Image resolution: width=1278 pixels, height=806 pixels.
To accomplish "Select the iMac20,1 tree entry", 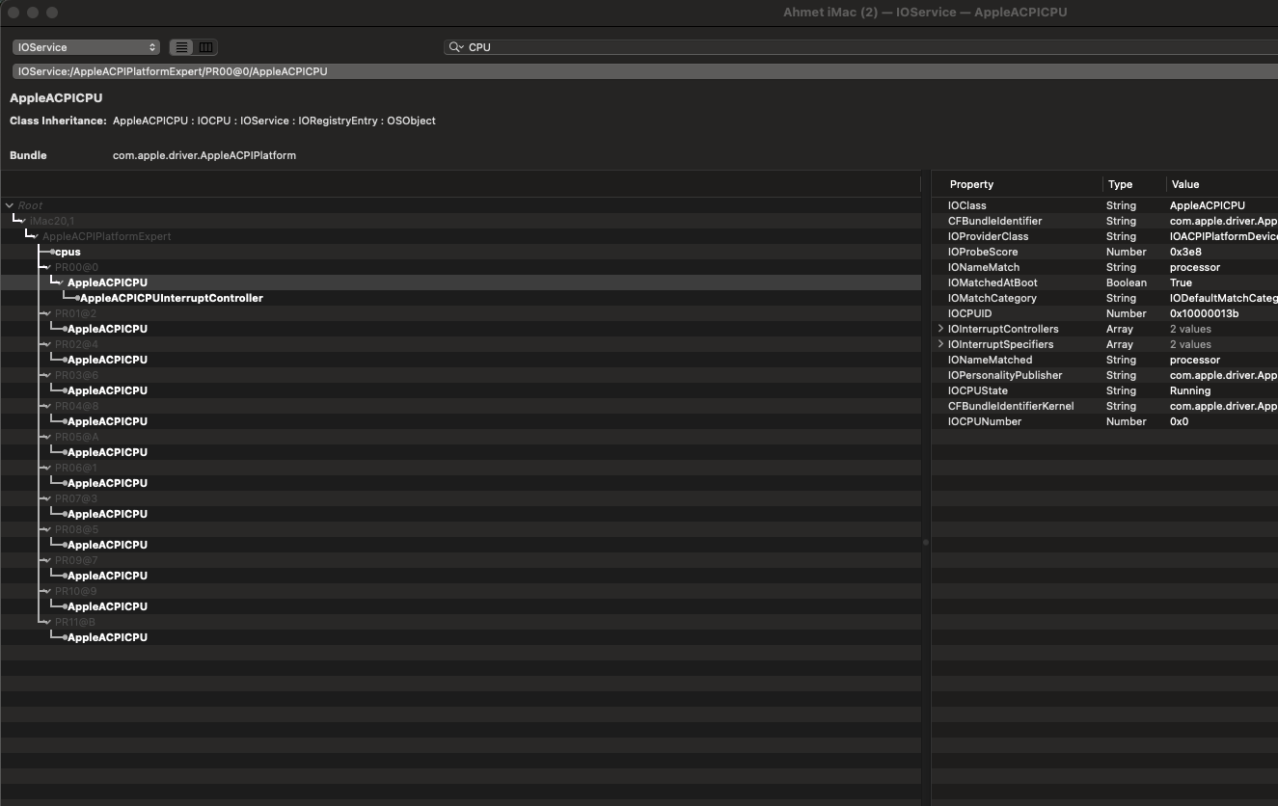I will point(51,221).
